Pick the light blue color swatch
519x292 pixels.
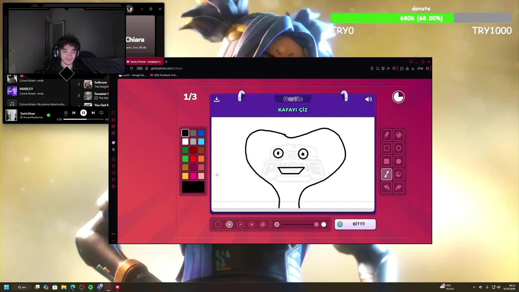point(201,142)
